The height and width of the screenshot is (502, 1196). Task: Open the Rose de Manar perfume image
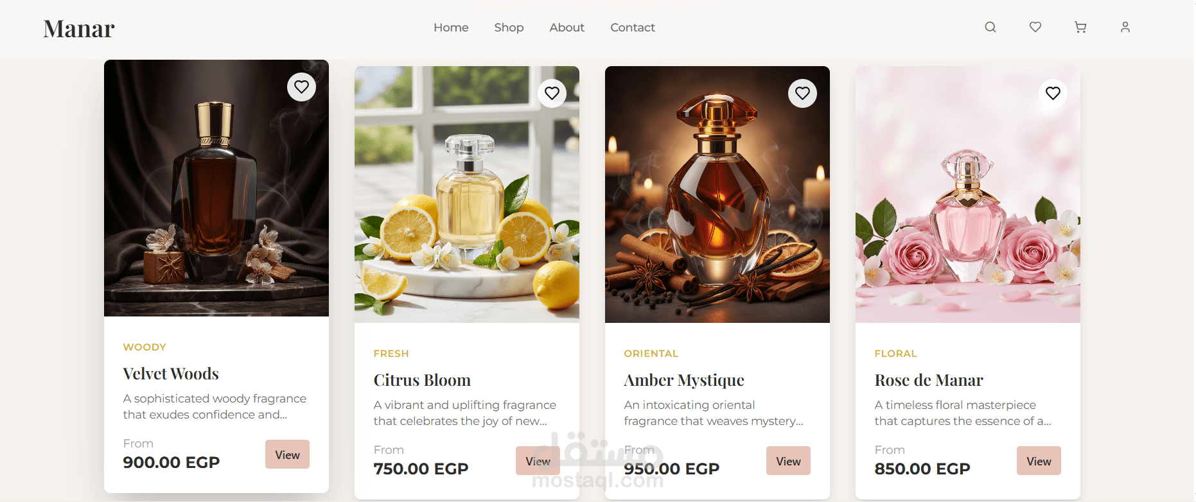tap(968, 195)
